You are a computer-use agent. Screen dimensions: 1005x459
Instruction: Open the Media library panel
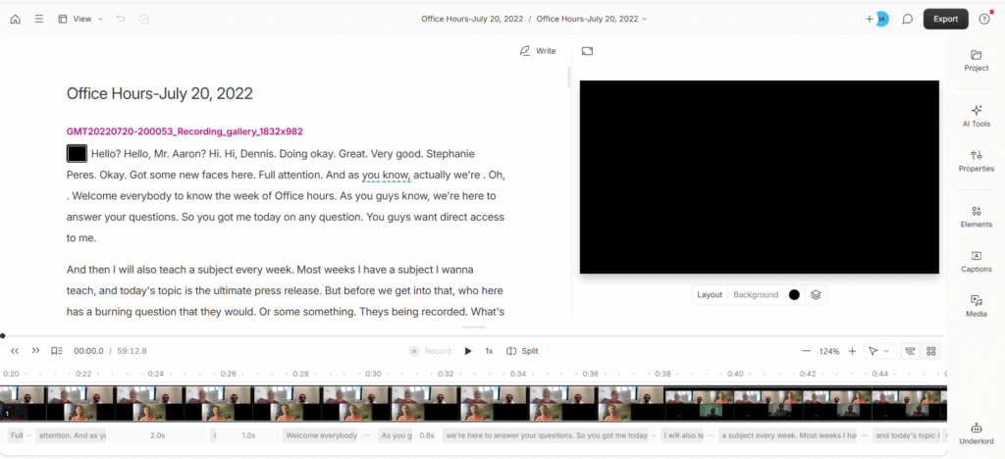(x=976, y=306)
